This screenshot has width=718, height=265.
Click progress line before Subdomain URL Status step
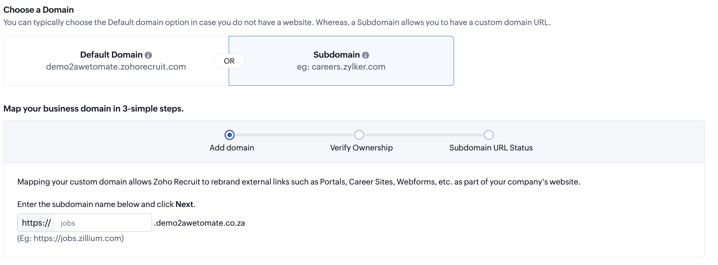click(424, 135)
